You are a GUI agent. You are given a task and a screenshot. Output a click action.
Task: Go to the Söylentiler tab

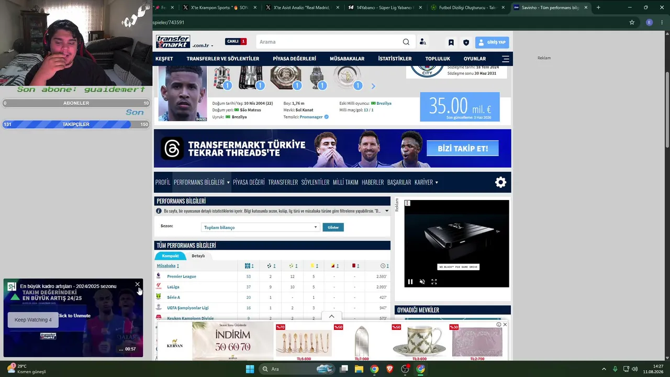[315, 182]
